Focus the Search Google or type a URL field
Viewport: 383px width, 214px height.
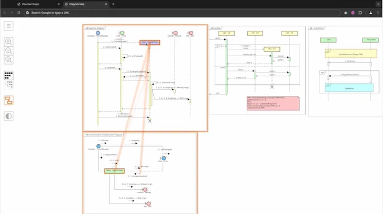182,13
